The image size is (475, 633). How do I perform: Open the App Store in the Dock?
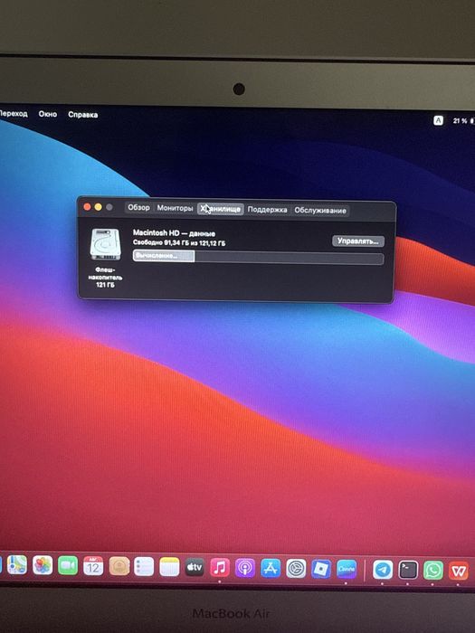pos(271,569)
